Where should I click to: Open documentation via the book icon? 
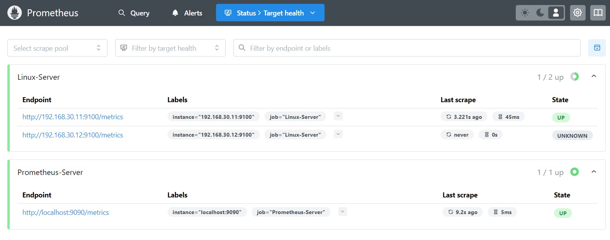coord(598,13)
